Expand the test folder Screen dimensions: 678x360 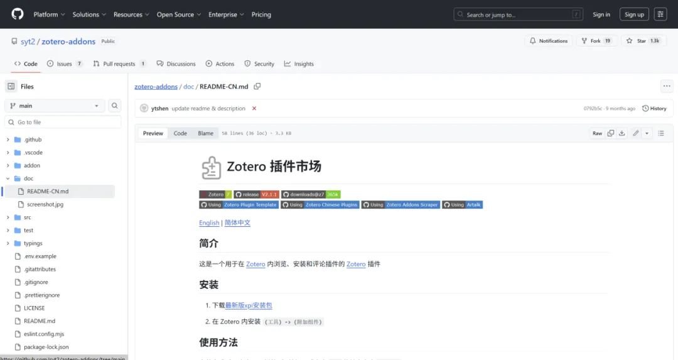[x=8, y=230]
